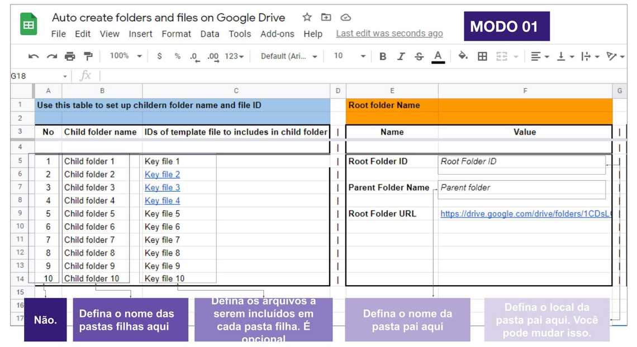Open the fill color bucket
637x347 pixels.
coord(463,56)
